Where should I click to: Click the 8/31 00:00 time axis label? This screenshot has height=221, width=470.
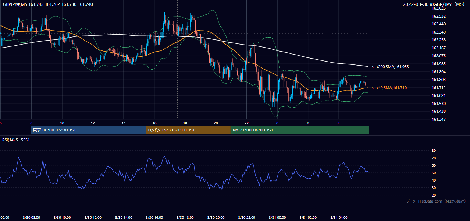(x=277, y=218)
